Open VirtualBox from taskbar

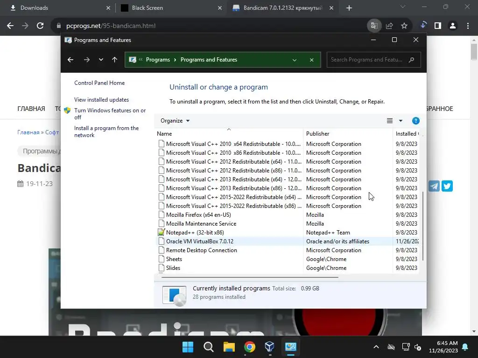tap(269, 347)
